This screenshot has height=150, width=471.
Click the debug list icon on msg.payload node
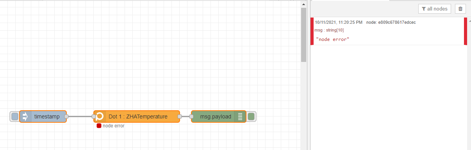coord(240,116)
